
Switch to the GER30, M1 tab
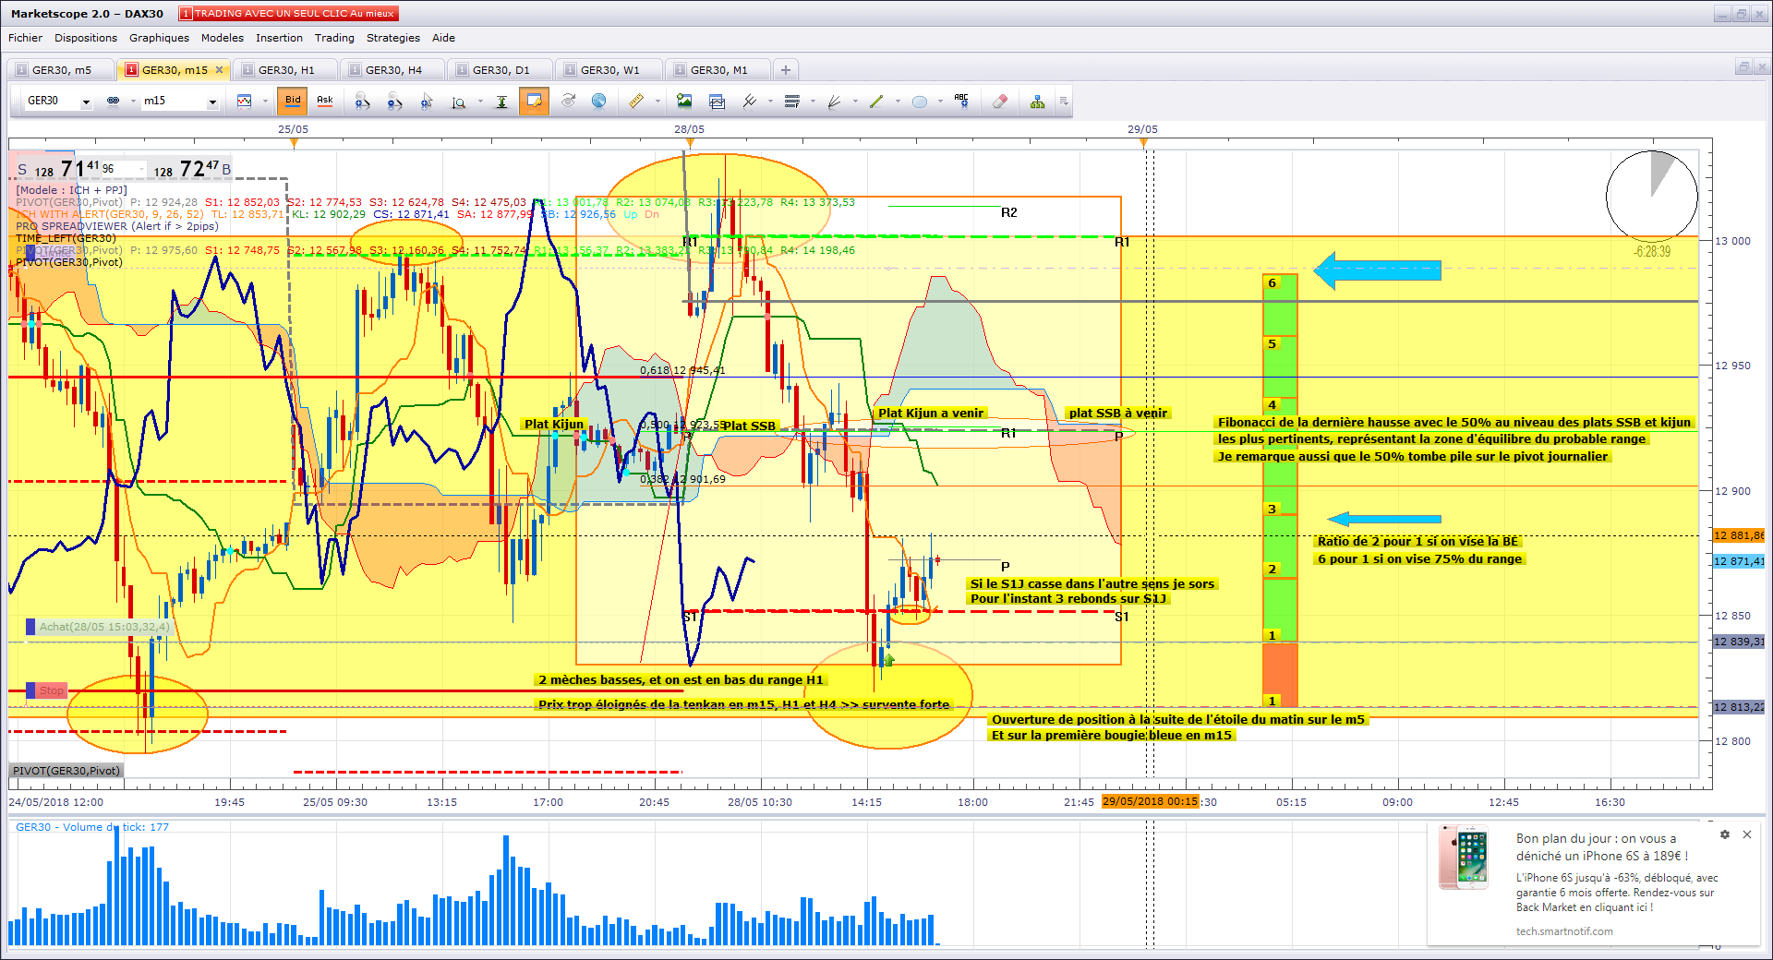[718, 70]
